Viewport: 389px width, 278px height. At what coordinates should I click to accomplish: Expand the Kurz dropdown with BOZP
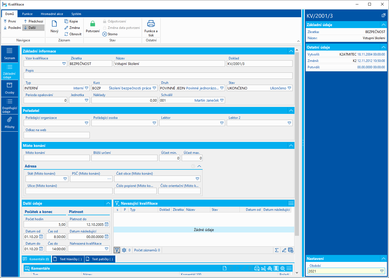(x=154, y=88)
